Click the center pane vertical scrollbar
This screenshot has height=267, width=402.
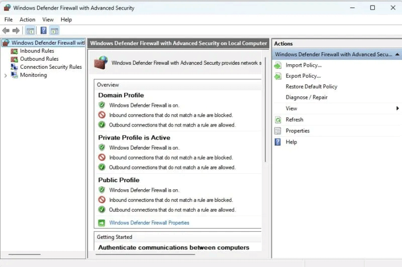click(265, 110)
